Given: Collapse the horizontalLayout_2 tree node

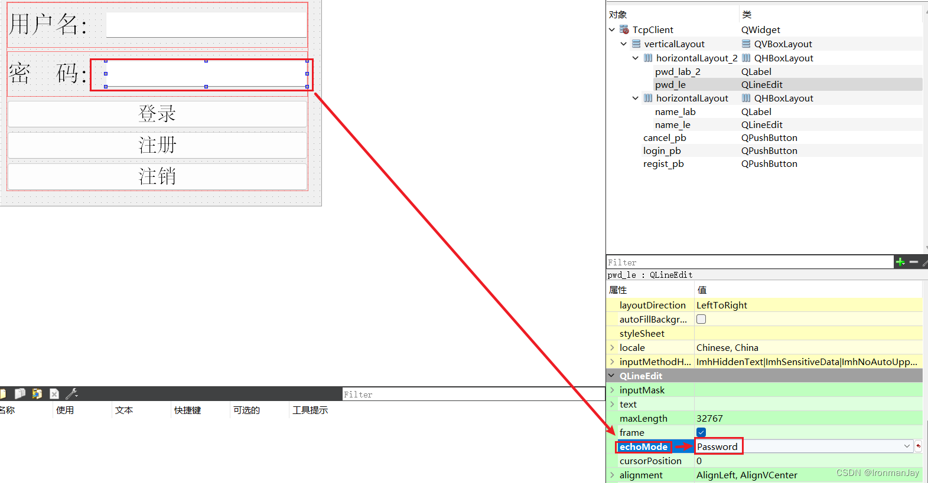Looking at the screenshot, I should click(636, 58).
